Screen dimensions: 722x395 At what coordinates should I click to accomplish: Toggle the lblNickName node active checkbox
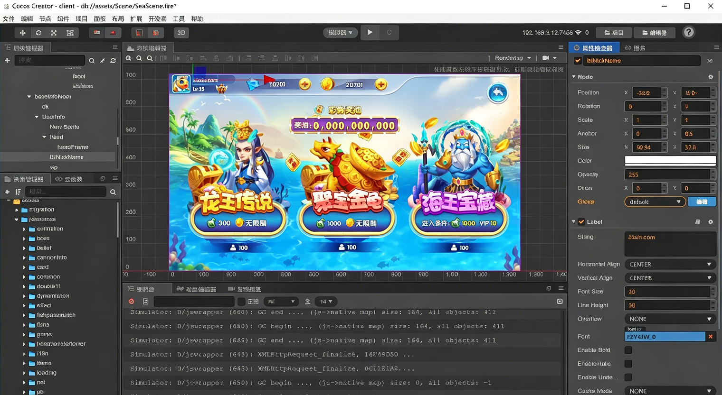pyautogui.click(x=578, y=61)
